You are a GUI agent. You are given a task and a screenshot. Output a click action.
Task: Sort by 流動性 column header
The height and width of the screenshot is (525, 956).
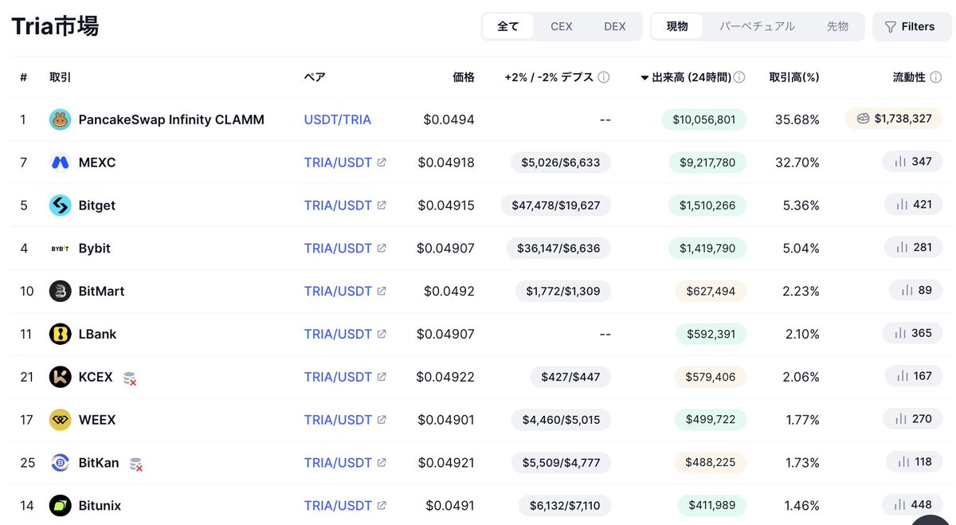pos(909,77)
